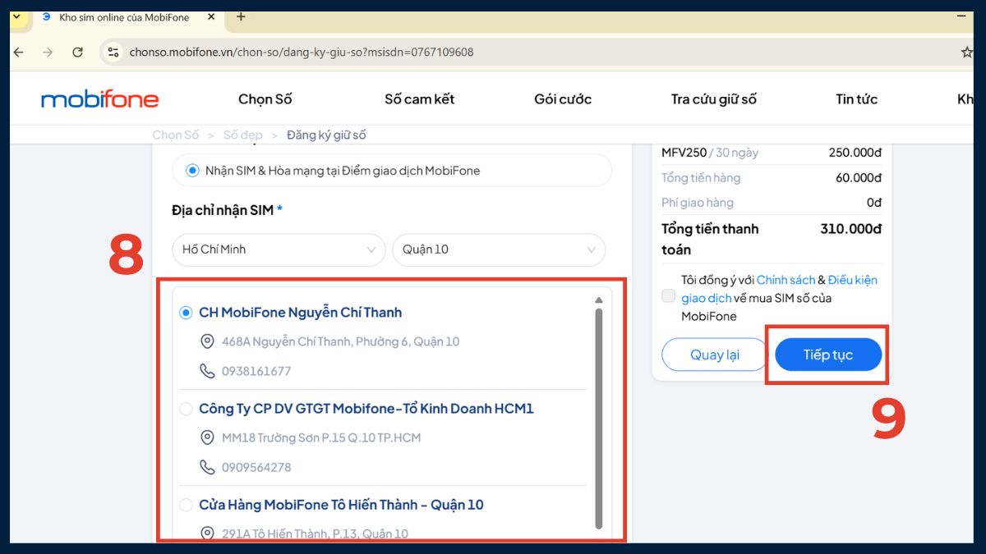Click the phone number 0909564278
The width and height of the screenshot is (986, 554).
[256, 467]
